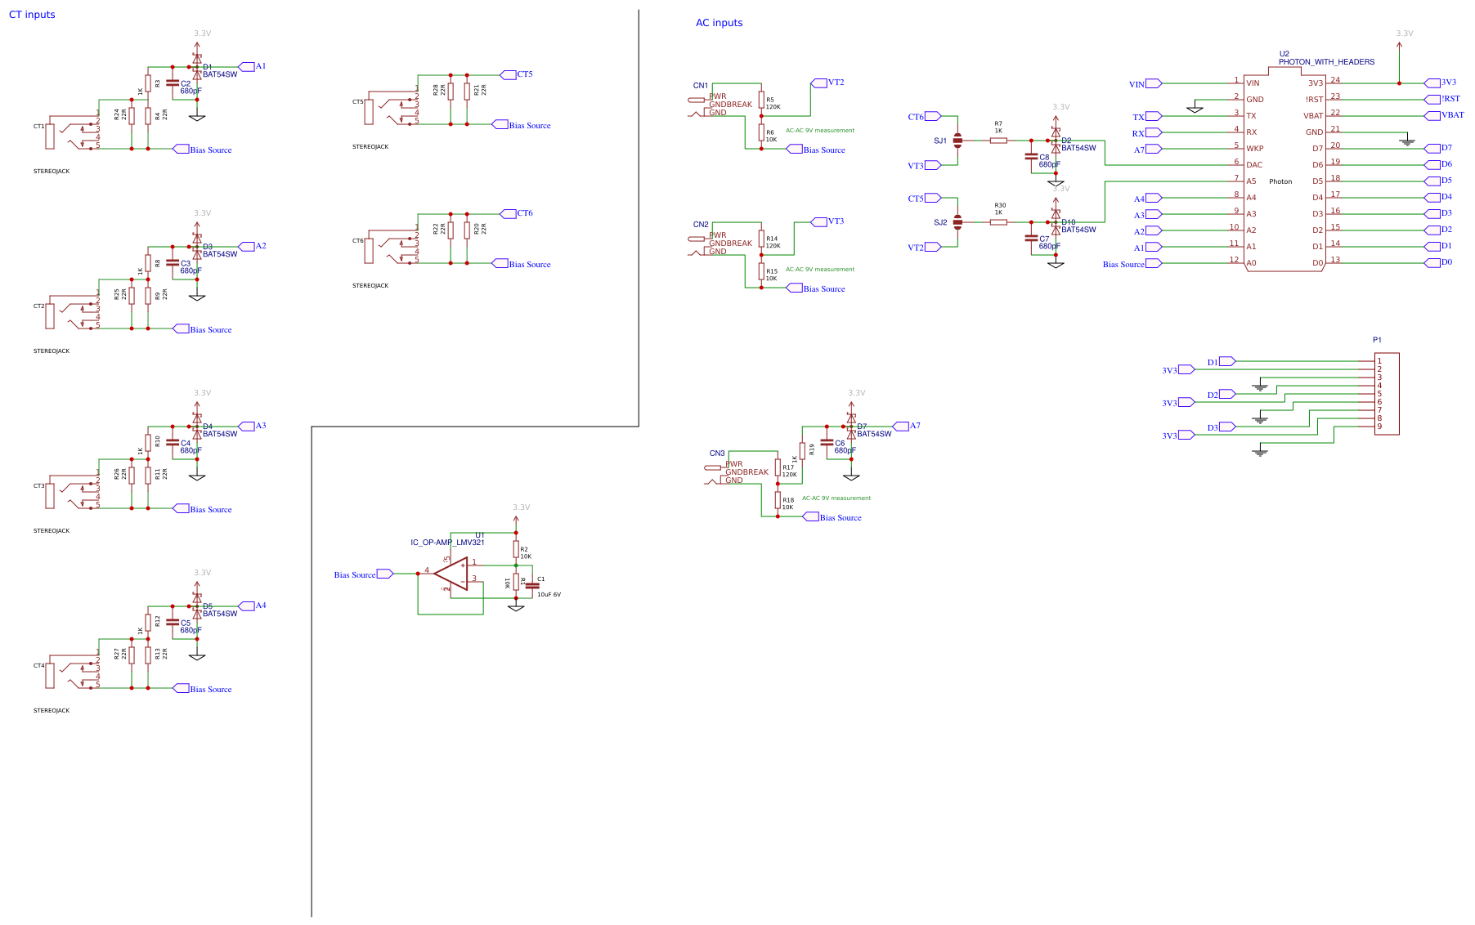Select the C1 10uF capacitor symbol
1475x925 pixels.
point(531,584)
